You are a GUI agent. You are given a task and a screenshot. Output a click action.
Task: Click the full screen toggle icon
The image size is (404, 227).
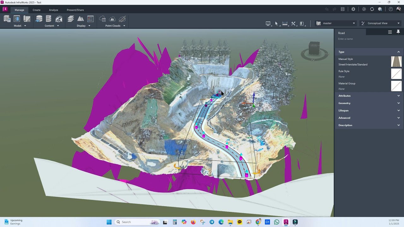342,9
